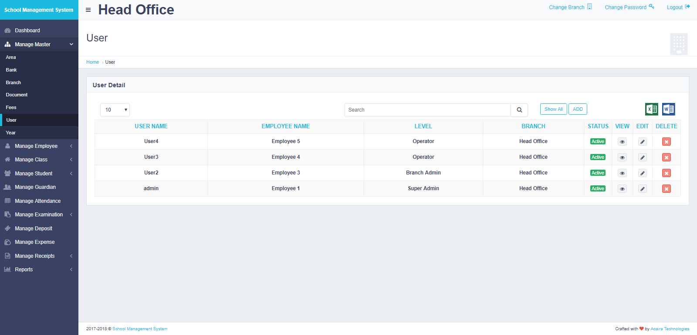Edit the User4 row with pencil icon
The height and width of the screenshot is (335, 697).
[642, 142]
